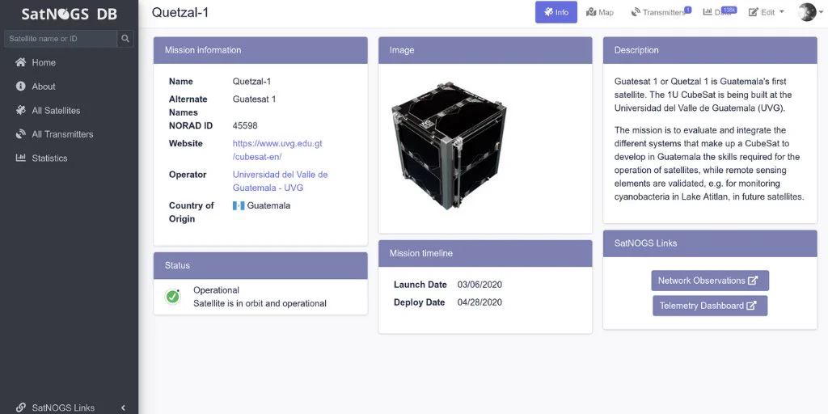Screen dimensions: 828x414
Task: Click the About info circle icon
Action: [x=20, y=86]
